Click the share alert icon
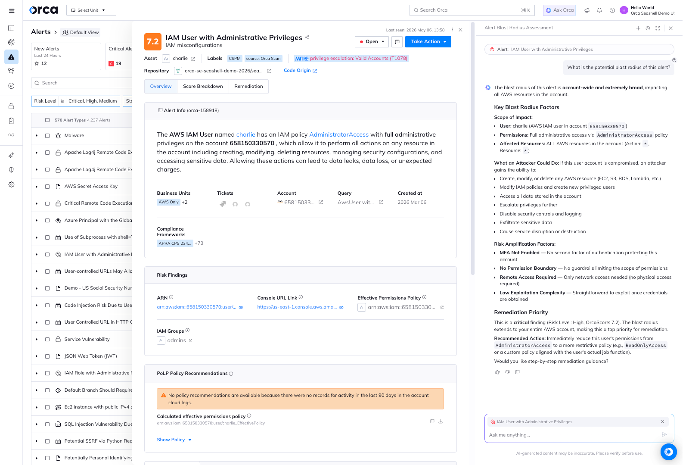The image size is (689, 465). coord(307,37)
